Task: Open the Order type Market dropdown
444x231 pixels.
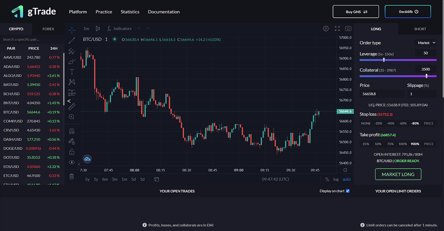Action: pos(426,43)
